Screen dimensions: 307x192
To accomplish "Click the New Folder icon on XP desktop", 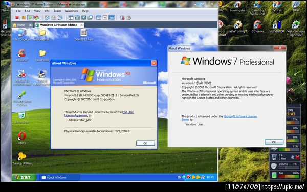I will click(42, 56).
